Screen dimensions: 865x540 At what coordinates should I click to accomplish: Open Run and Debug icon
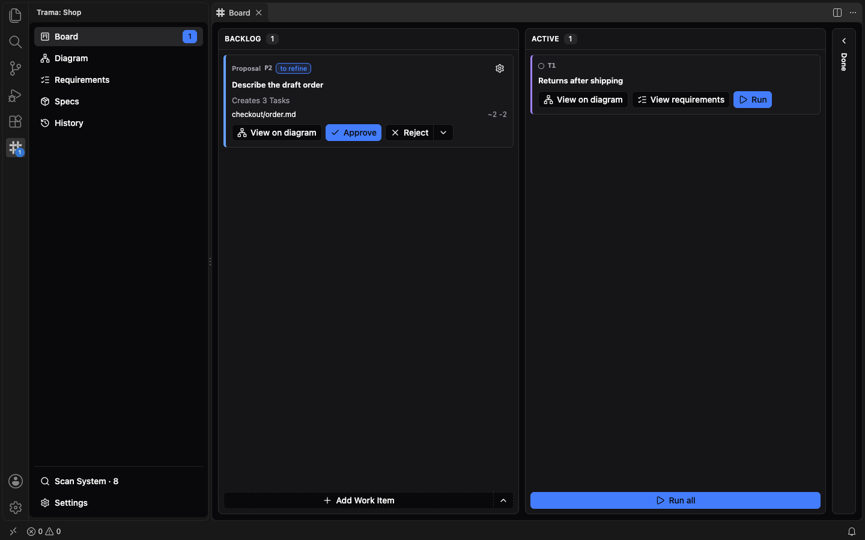(x=16, y=95)
